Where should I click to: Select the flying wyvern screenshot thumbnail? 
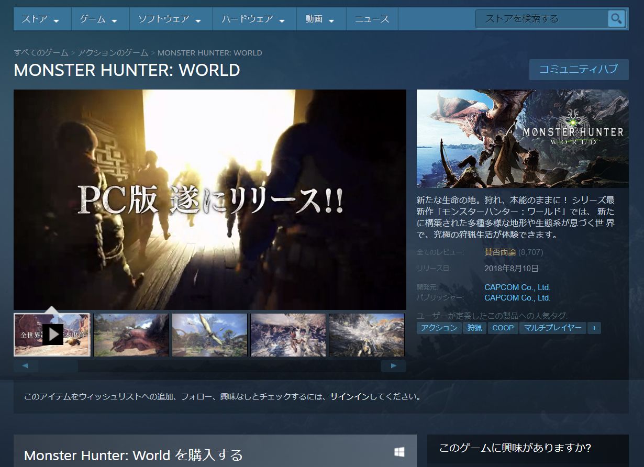pyautogui.click(x=209, y=335)
